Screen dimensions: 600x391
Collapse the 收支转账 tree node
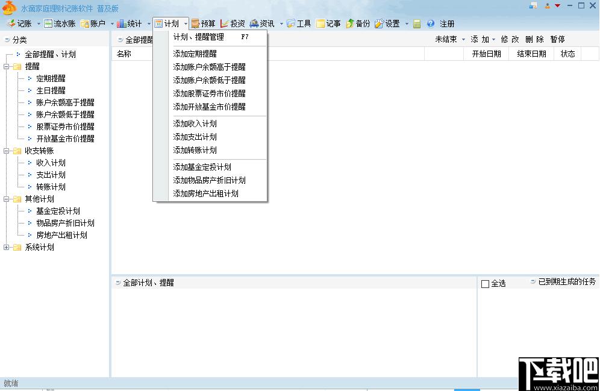(6, 151)
